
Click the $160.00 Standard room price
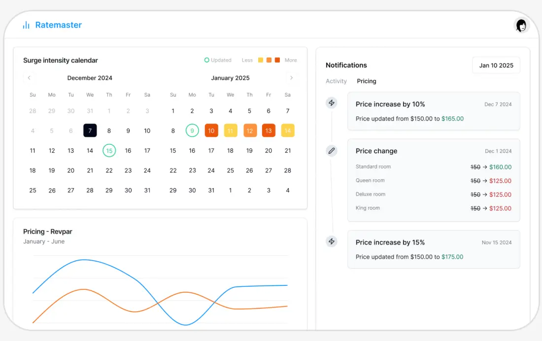click(501, 167)
